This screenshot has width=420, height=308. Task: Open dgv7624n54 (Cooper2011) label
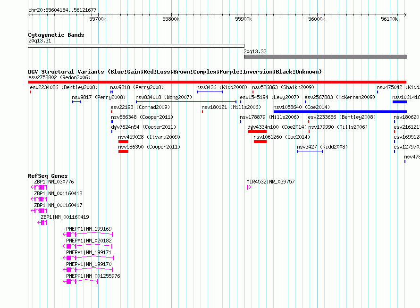(x=143, y=127)
